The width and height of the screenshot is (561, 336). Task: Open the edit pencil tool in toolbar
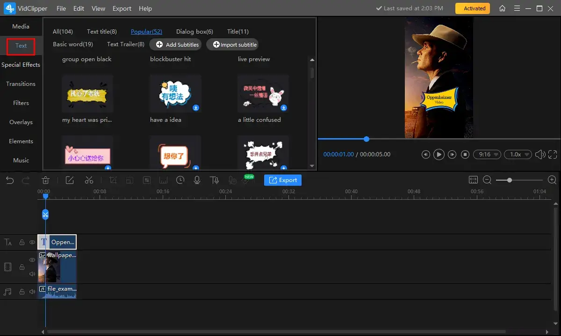coord(70,180)
